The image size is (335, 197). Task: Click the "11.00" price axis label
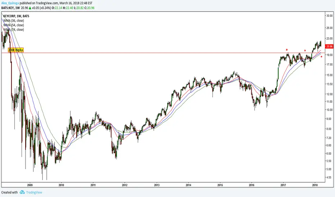[x=330, y=102]
